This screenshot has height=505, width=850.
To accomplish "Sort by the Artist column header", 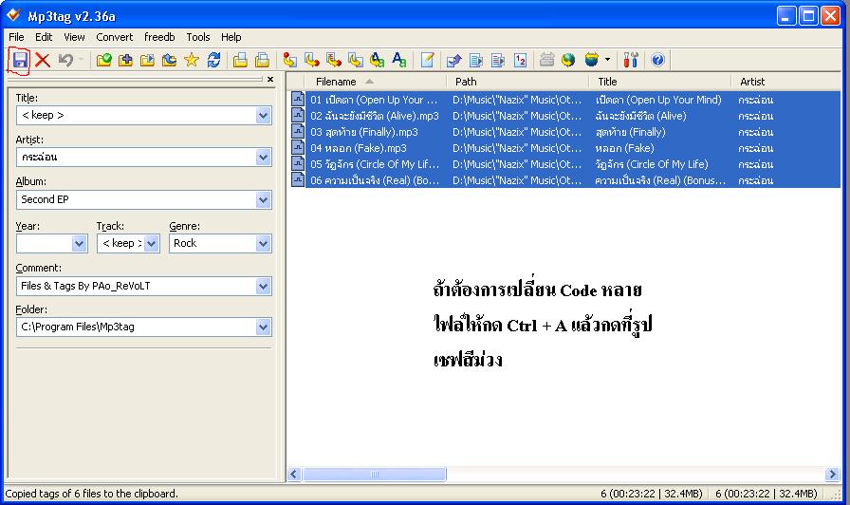I will [x=786, y=82].
